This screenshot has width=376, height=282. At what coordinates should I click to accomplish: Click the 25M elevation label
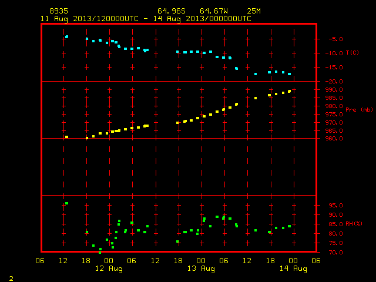254,11
